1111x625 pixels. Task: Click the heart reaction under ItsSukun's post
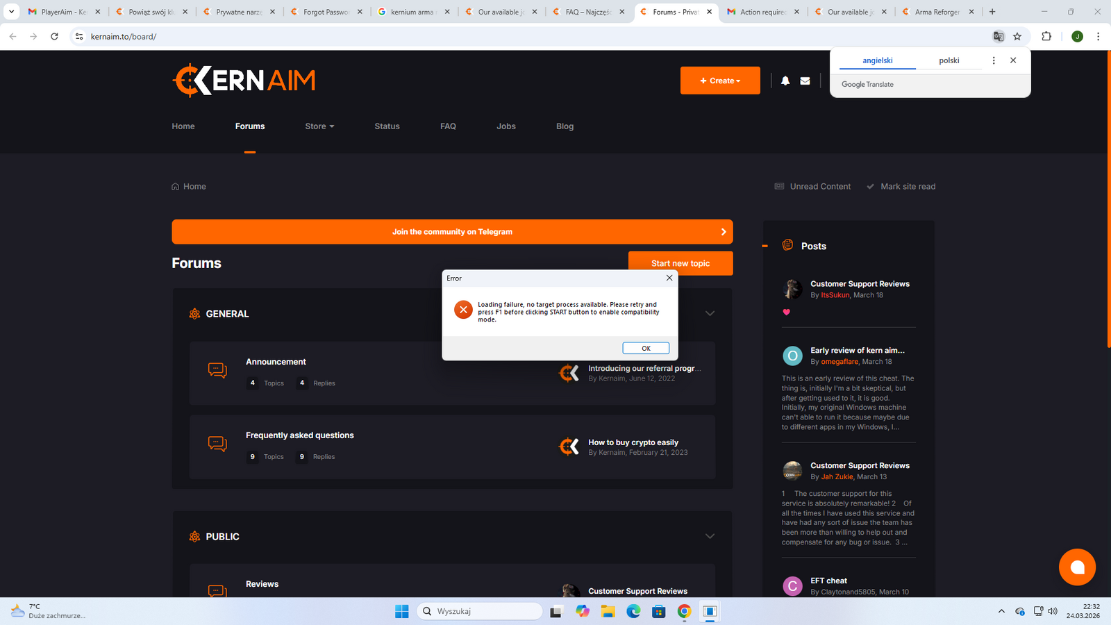787,312
